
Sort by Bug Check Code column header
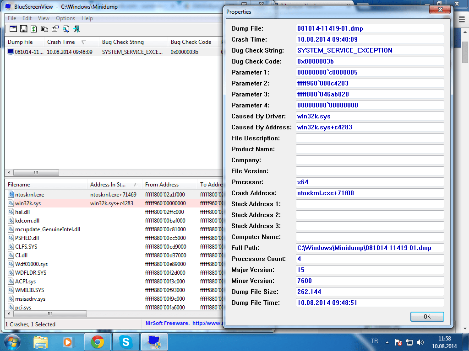[x=193, y=42]
